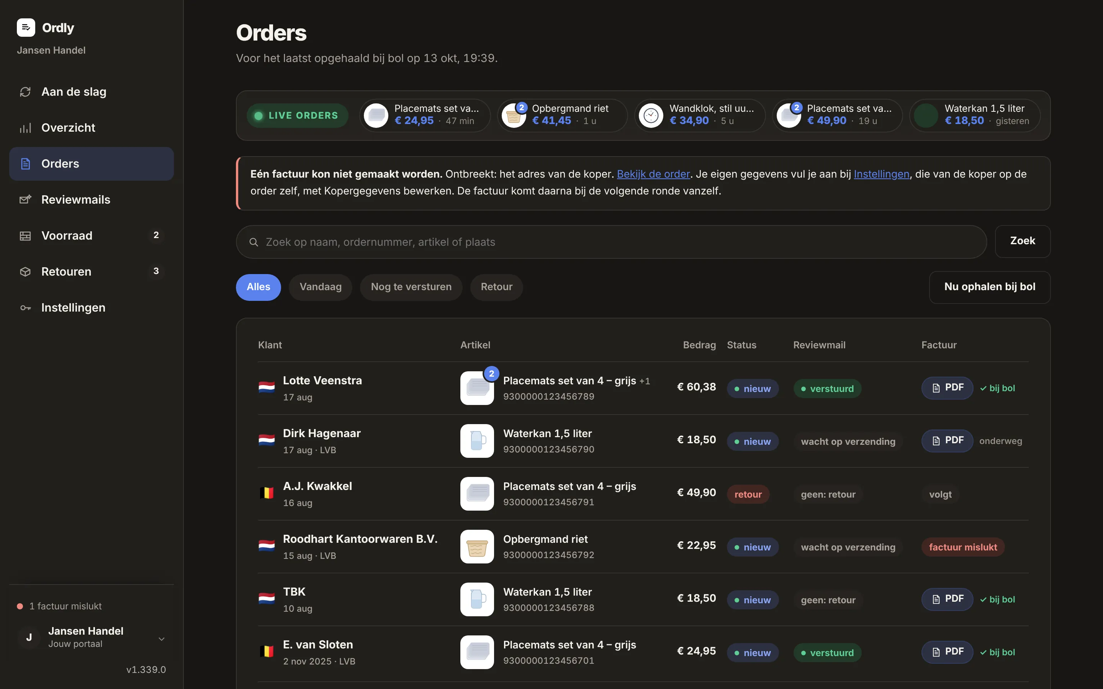Open the PDF invoice for Dirk Hagenaar
This screenshot has width=1103, height=689.
pyautogui.click(x=947, y=441)
